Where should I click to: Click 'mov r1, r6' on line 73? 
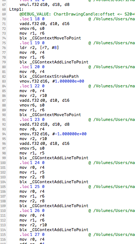click(x=32, y=34)
